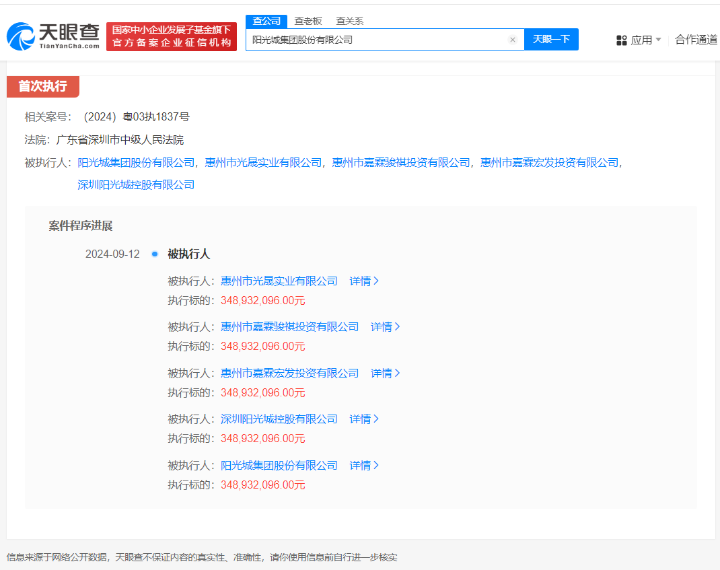This screenshot has width=720, height=570.
Task: Clear the search box with the × icon
Action: click(x=512, y=39)
